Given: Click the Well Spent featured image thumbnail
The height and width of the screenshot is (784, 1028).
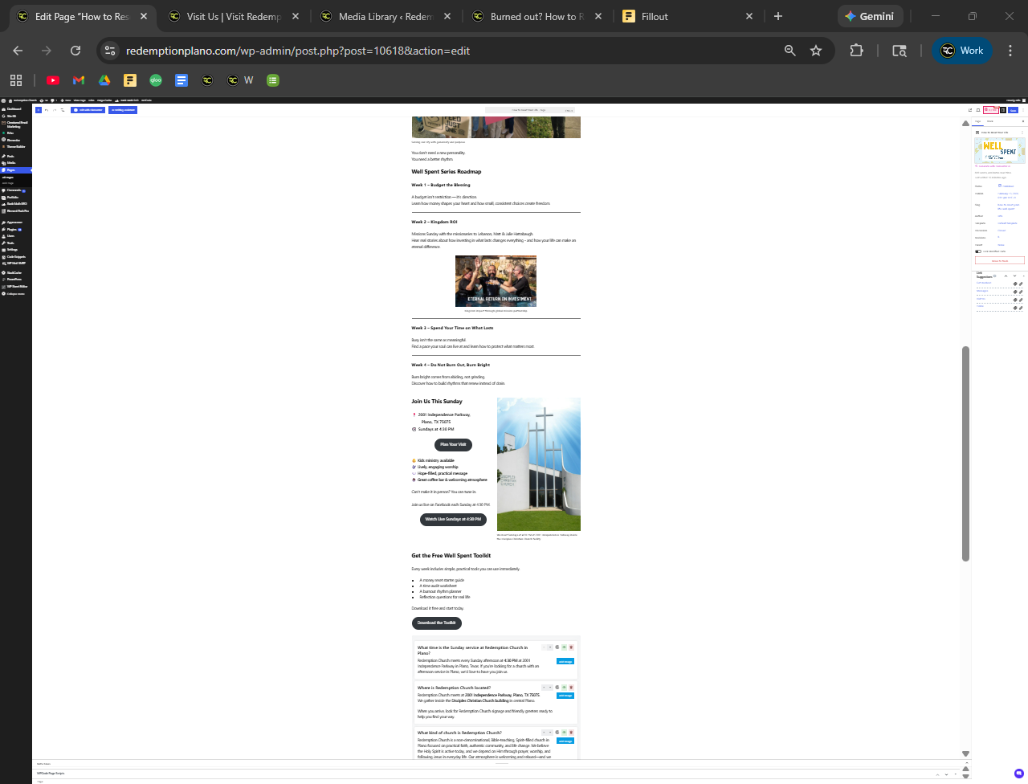Looking at the screenshot, I should coord(999,150).
